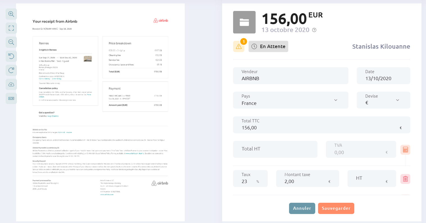Expand the Pays dropdown showing France
This screenshot has height=223, width=426.
click(291, 100)
